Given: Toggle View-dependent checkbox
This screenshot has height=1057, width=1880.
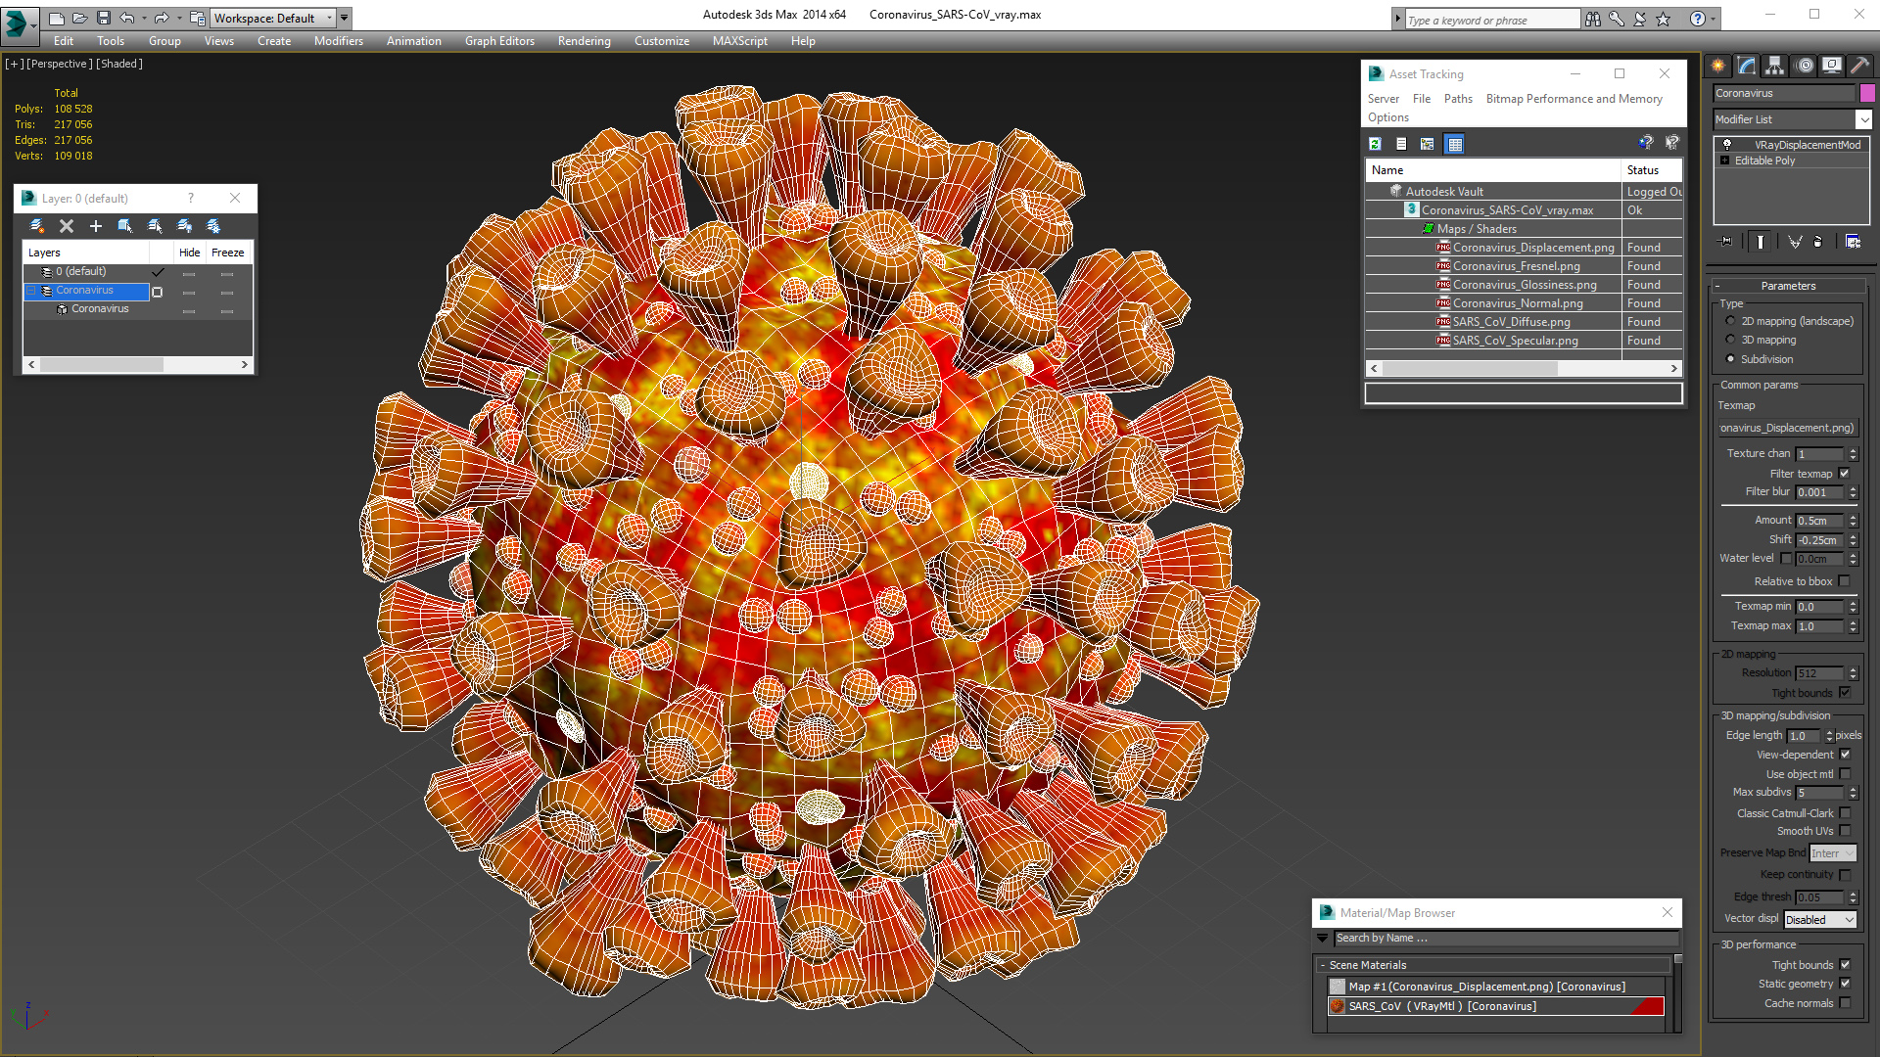Looking at the screenshot, I should tap(1845, 755).
